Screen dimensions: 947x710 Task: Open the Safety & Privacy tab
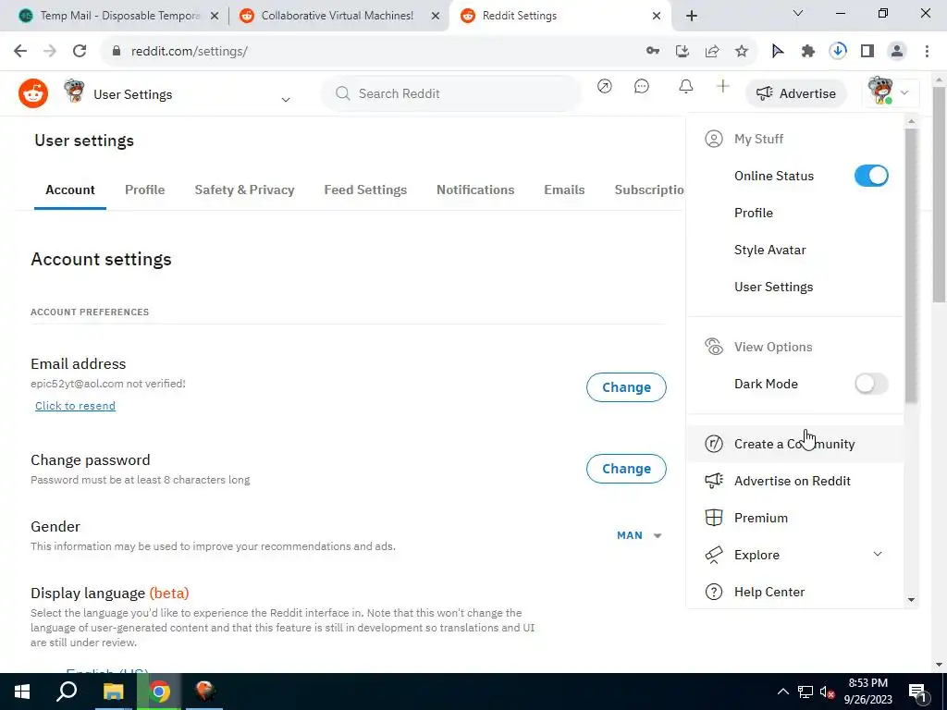pyautogui.click(x=244, y=190)
